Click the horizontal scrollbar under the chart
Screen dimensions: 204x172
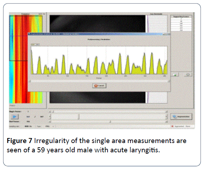pos(100,81)
